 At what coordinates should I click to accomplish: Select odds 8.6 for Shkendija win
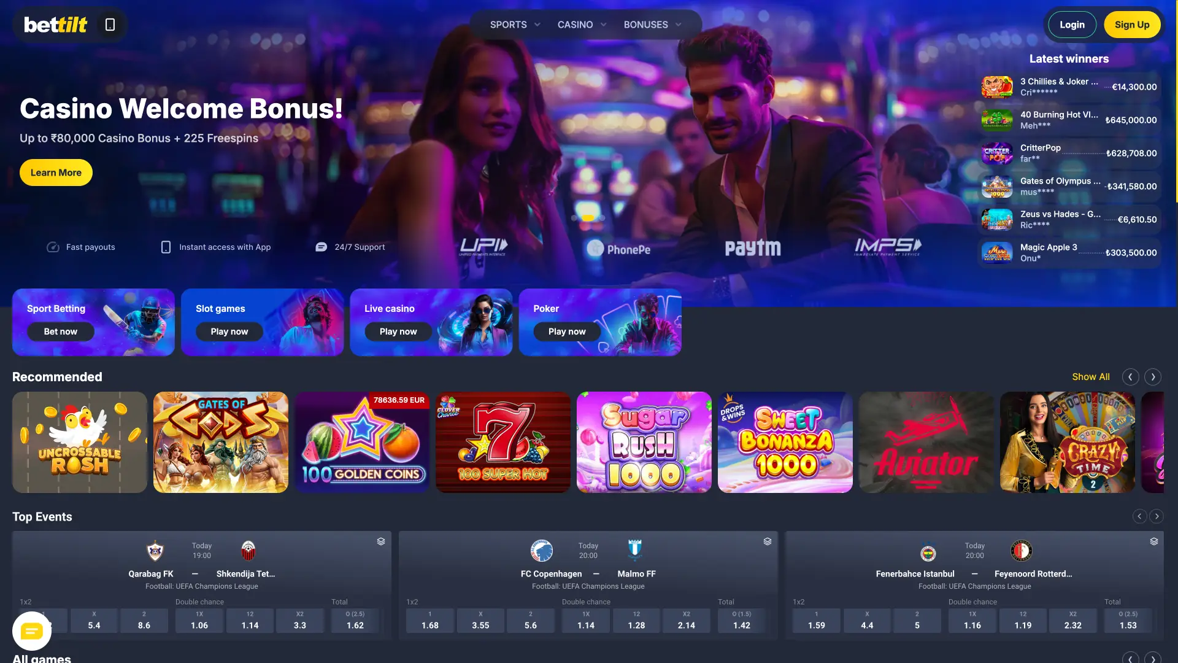(x=144, y=621)
